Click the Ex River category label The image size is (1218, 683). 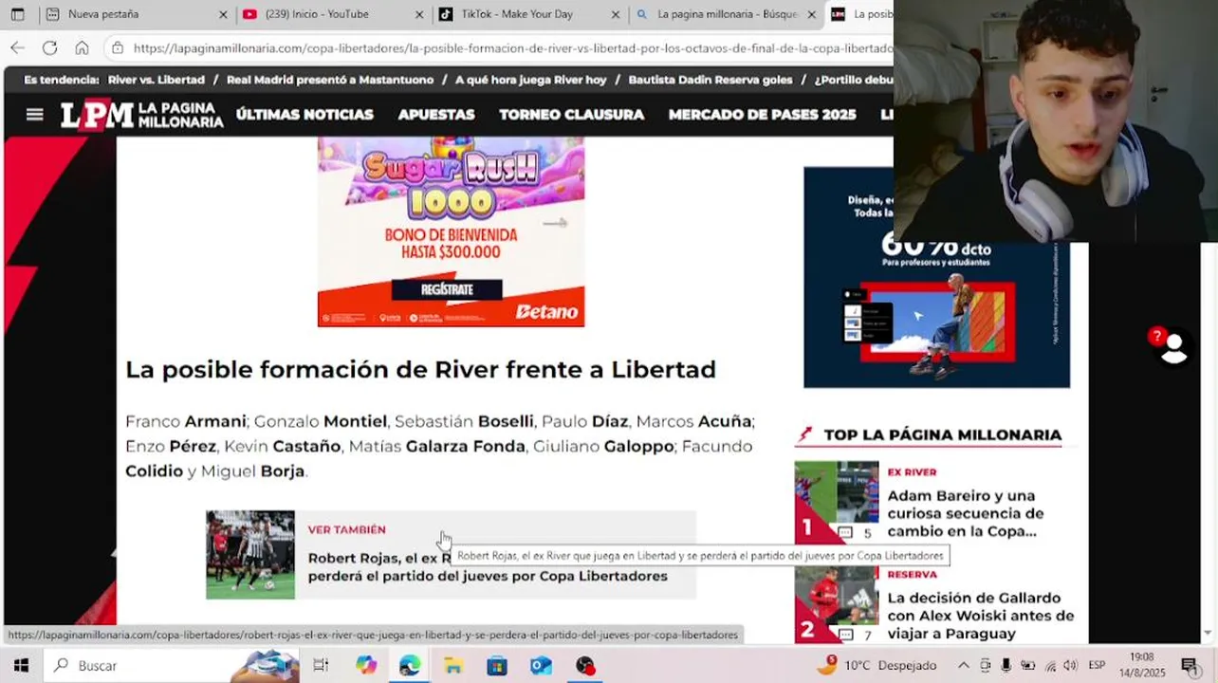pyautogui.click(x=912, y=472)
